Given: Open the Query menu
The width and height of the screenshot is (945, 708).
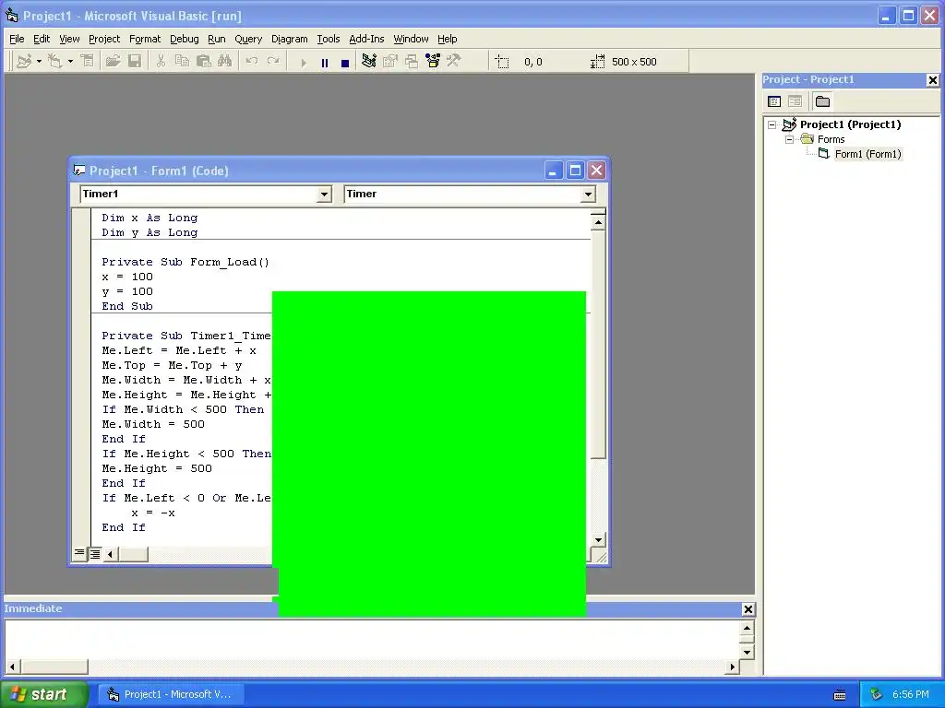Looking at the screenshot, I should pyautogui.click(x=248, y=39).
